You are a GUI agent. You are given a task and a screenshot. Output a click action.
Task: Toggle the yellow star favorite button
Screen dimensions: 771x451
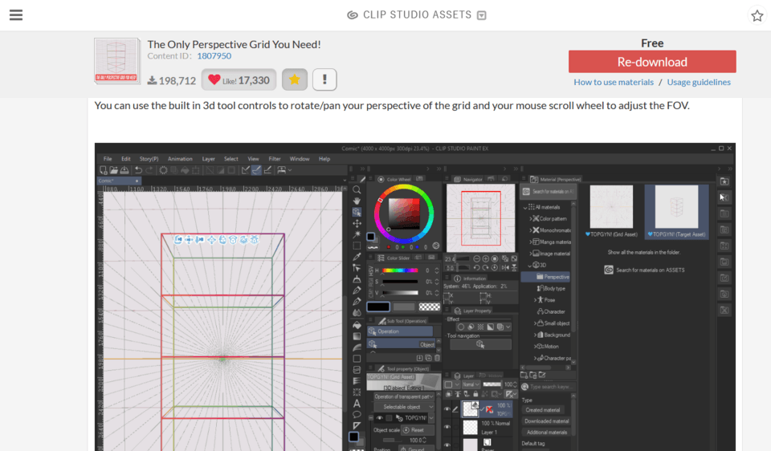(295, 79)
